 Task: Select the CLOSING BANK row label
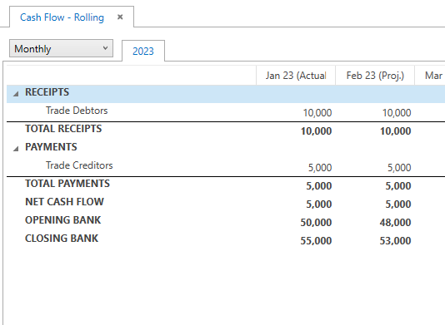pyautogui.click(x=62, y=239)
